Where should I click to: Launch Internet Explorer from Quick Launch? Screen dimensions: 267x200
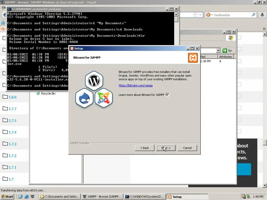[26, 197]
